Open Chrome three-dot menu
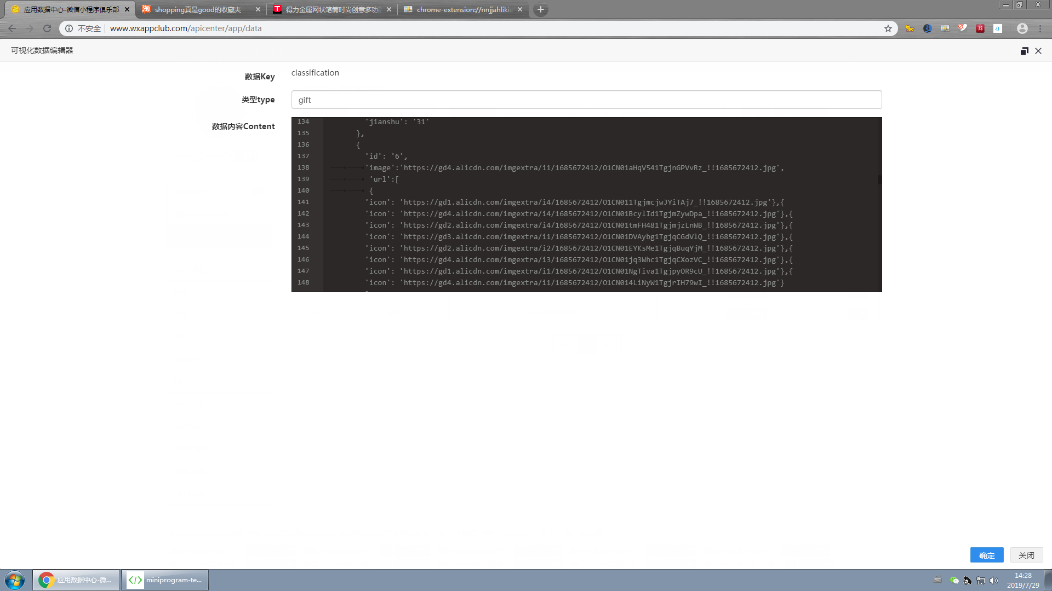 [1040, 28]
